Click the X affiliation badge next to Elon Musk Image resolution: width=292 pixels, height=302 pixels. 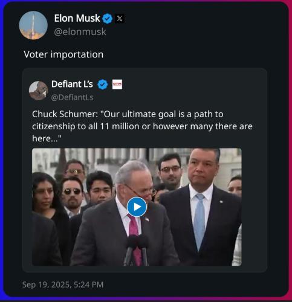coord(120,19)
